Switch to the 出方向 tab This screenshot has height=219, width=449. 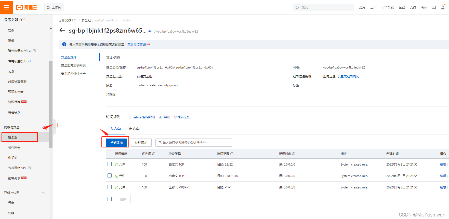coord(134,129)
